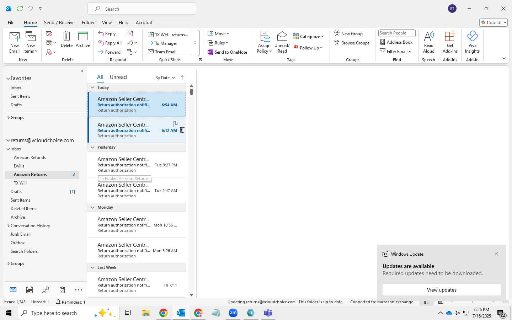This screenshot has width=512, height=320.
Task: Open the More respond actions dropdown
Action: click(x=132, y=52)
